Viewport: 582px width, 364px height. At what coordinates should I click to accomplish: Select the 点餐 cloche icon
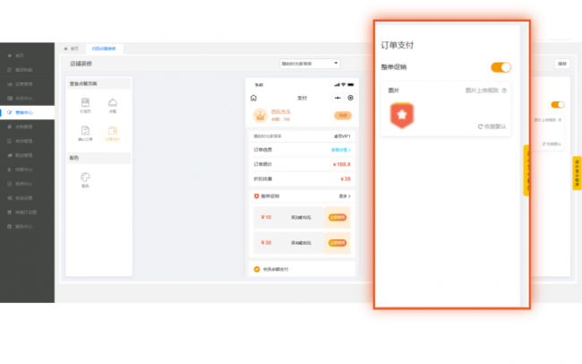(x=113, y=105)
